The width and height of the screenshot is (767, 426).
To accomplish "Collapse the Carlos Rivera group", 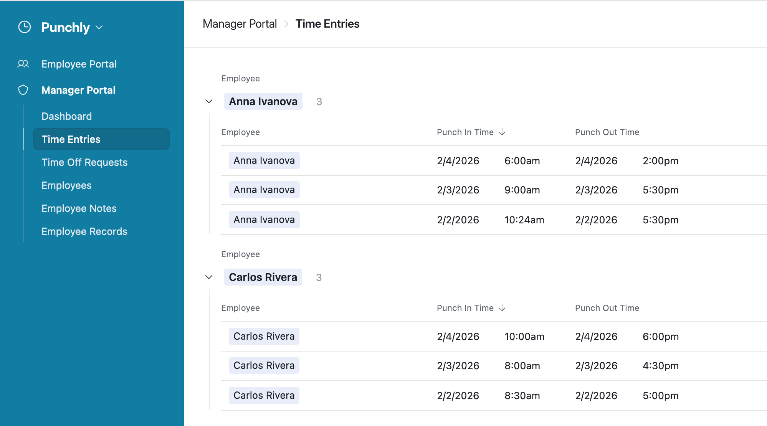I will [x=209, y=277].
